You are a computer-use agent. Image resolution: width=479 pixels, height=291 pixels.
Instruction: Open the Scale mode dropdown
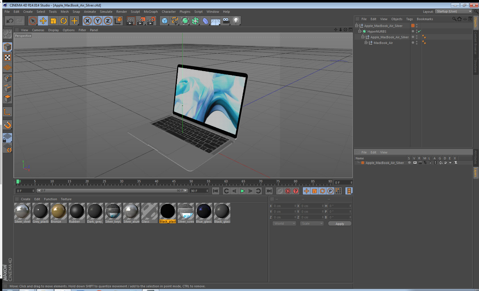point(312,223)
